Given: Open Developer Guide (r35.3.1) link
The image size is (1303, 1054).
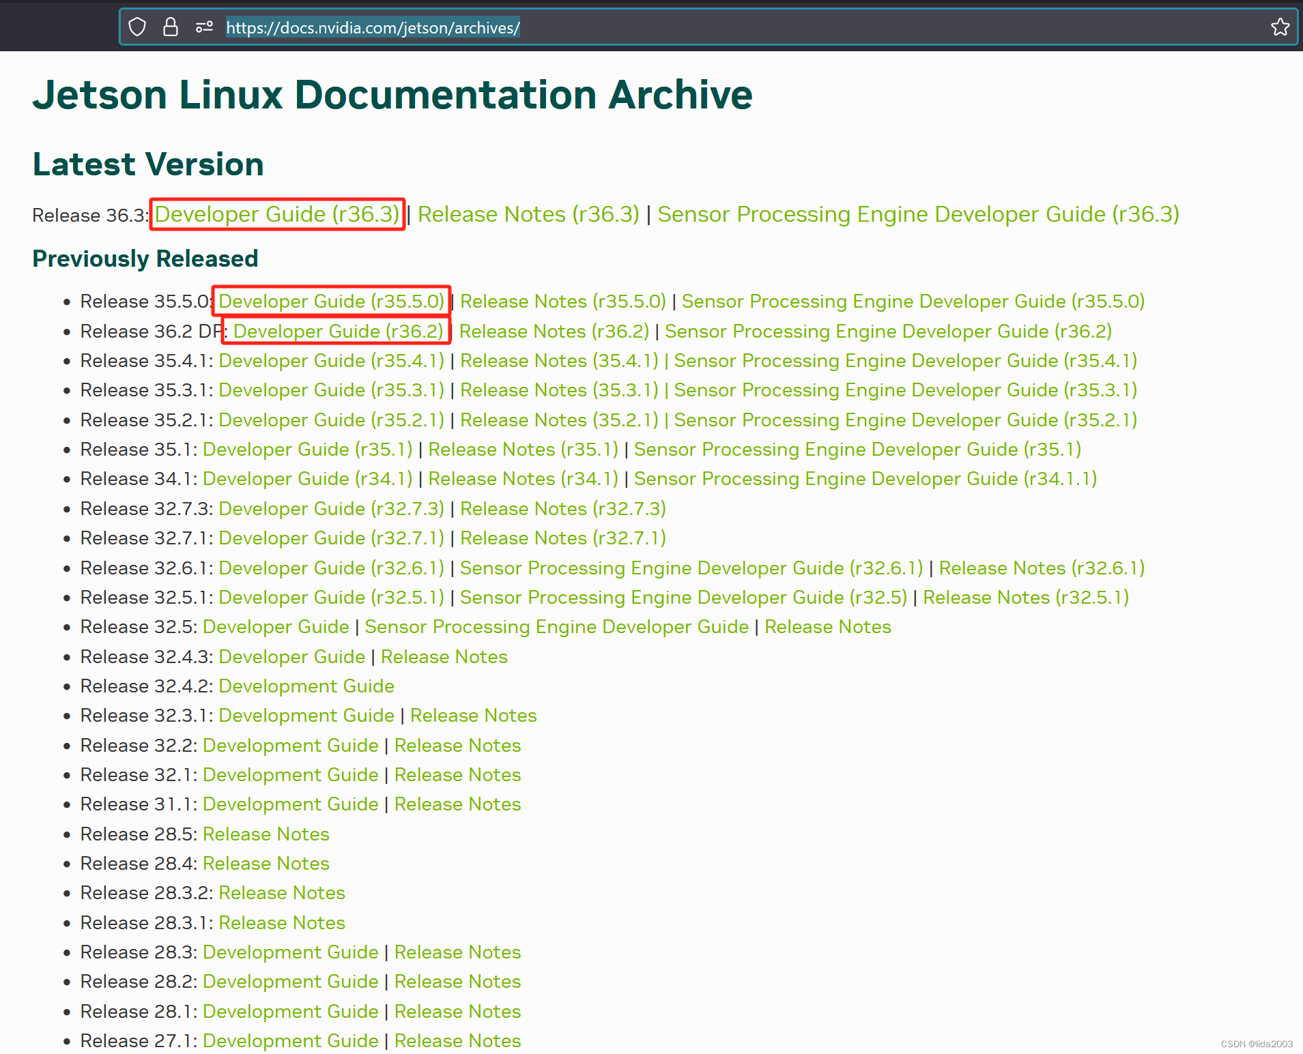Looking at the screenshot, I should click(x=331, y=390).
